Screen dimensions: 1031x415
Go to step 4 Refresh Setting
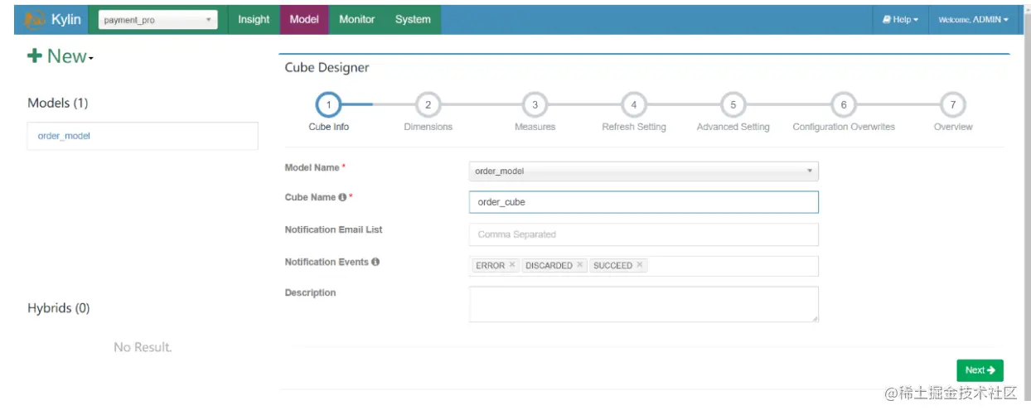[x=634, y=105]
